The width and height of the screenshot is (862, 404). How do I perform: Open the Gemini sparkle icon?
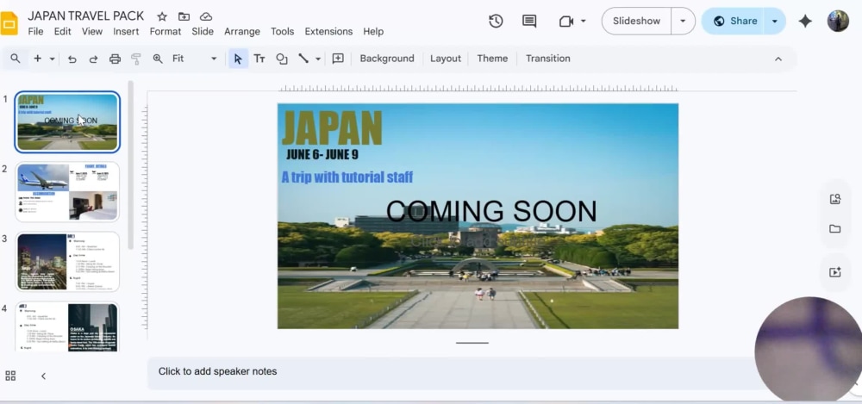pos(805,21)
